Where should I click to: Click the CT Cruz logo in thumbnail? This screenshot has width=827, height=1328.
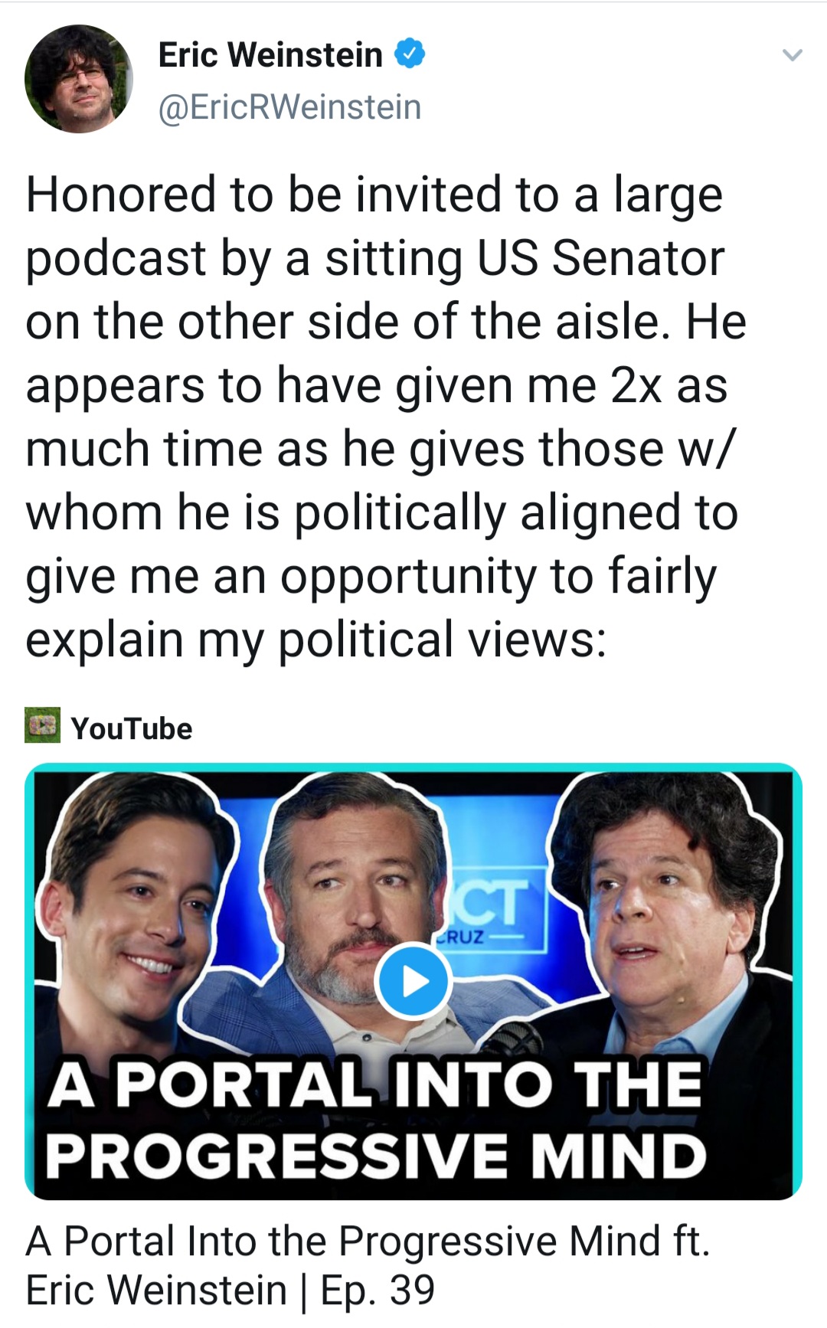coord(494,911)
